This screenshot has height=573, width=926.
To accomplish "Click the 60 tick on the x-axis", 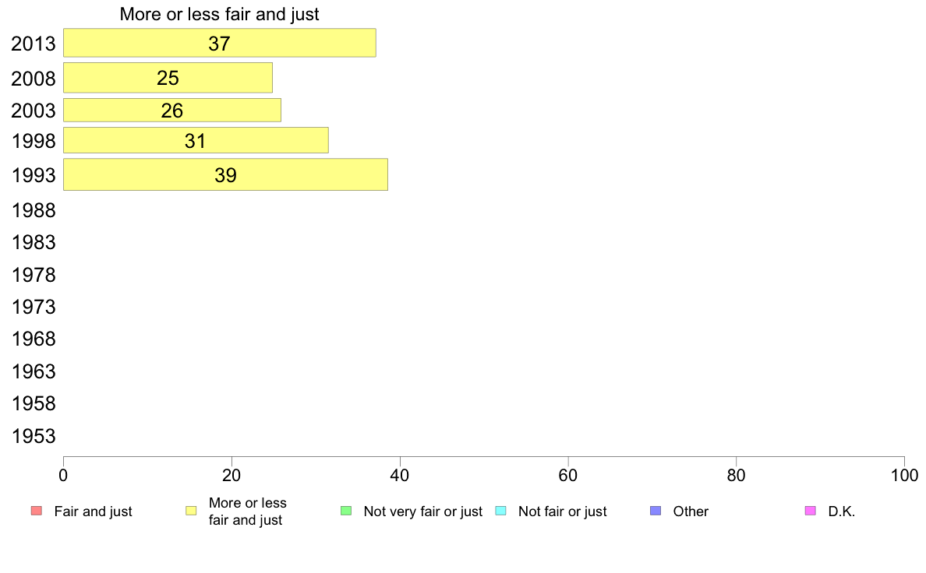I will [x=568, y=475].
